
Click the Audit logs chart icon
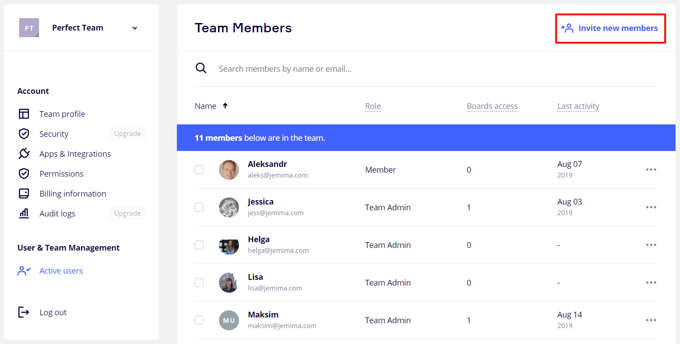coord(24,213)
